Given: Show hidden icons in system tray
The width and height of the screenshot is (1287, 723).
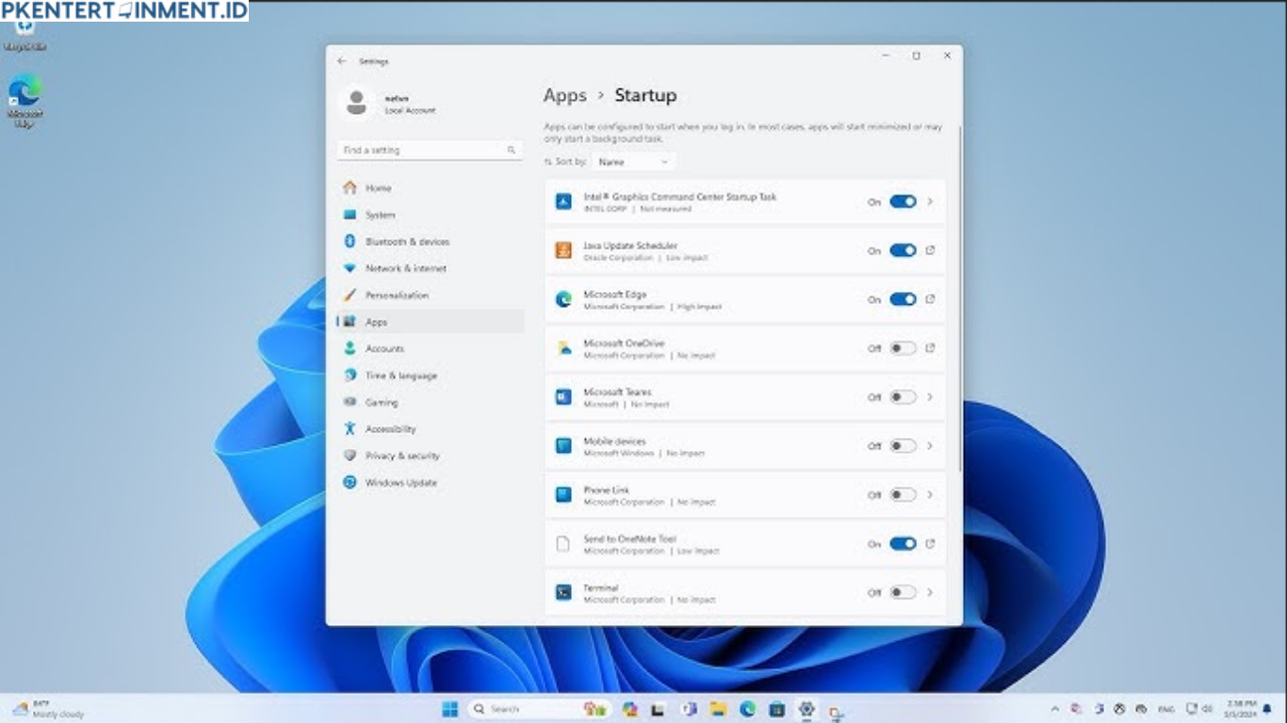Looking at the screenshot, I should coord(1053,709).
